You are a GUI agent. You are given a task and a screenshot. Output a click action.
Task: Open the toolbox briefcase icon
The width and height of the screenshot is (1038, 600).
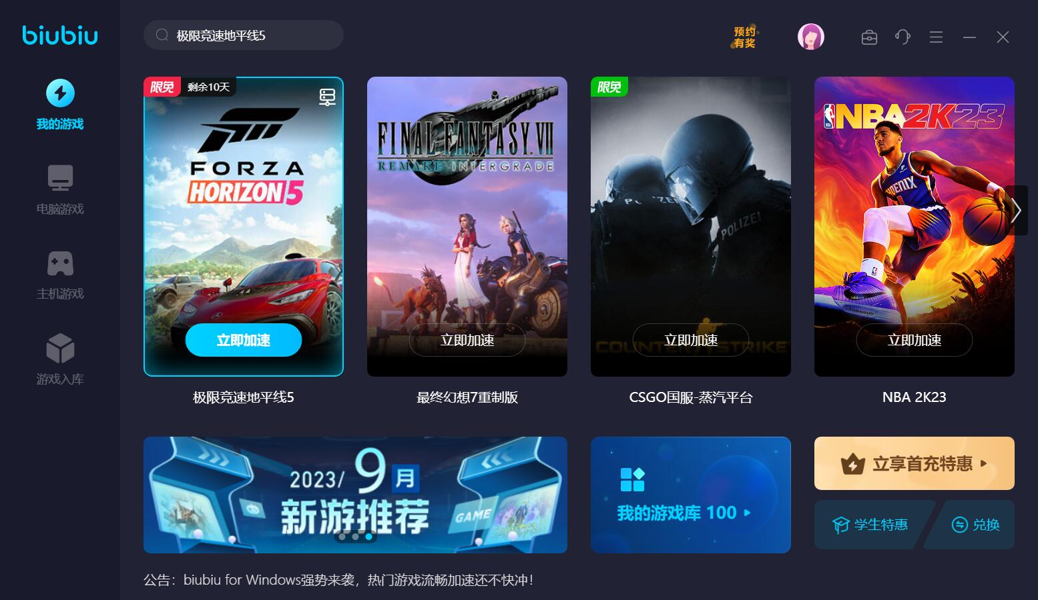pyautogui.click(x=869, y=37)
